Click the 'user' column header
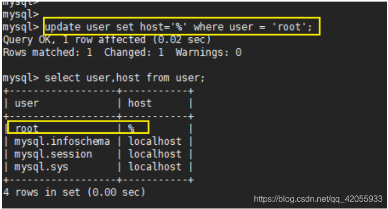 [x=27, y=103]
